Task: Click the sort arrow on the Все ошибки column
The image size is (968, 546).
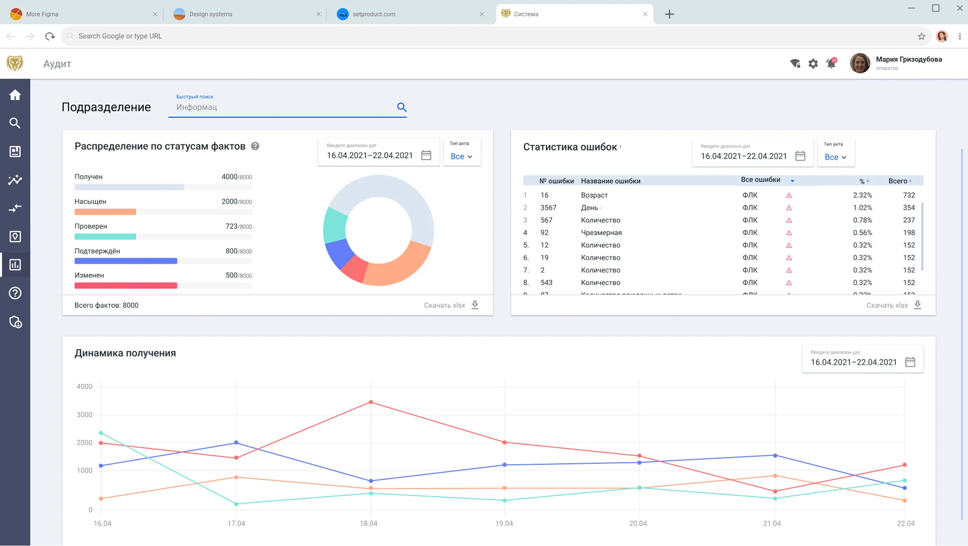Action: (793, 180)
